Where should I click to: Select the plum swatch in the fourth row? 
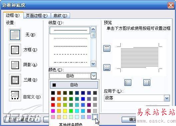pos(89,111)
